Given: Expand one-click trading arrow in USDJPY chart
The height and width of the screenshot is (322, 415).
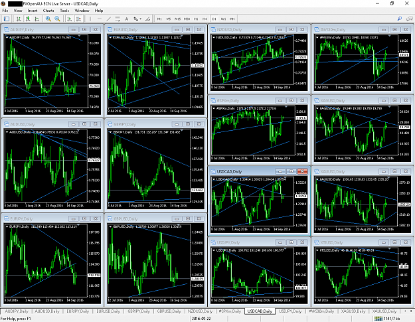Looking at the screenshot, I should [214, 250].
